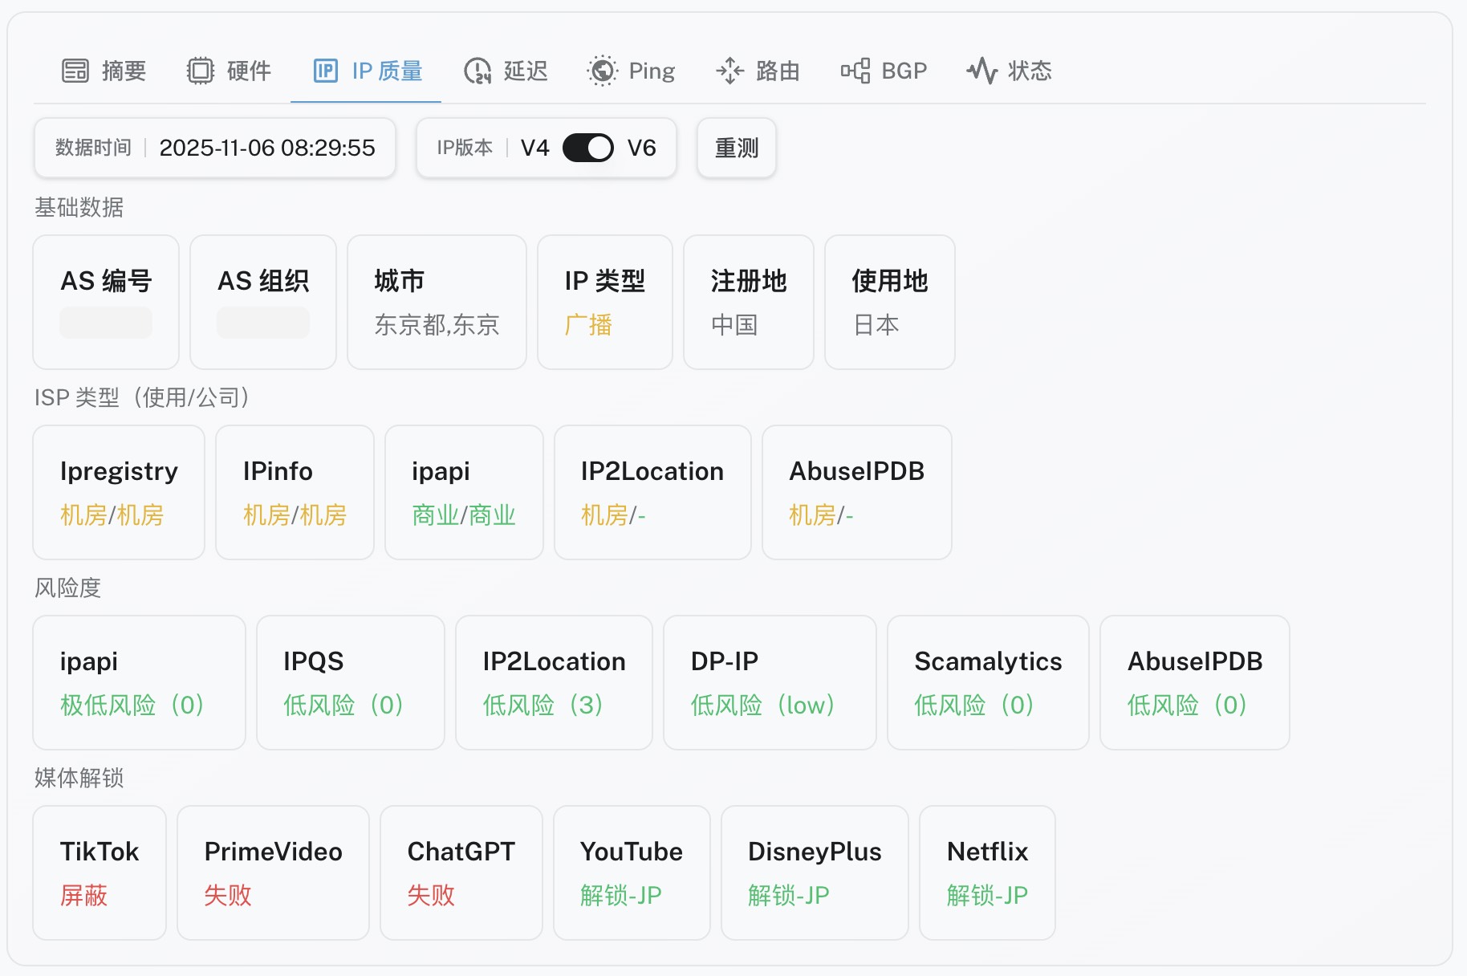
Task: Click the hardware (硬件) chip icon
Action: coord(201,71)
